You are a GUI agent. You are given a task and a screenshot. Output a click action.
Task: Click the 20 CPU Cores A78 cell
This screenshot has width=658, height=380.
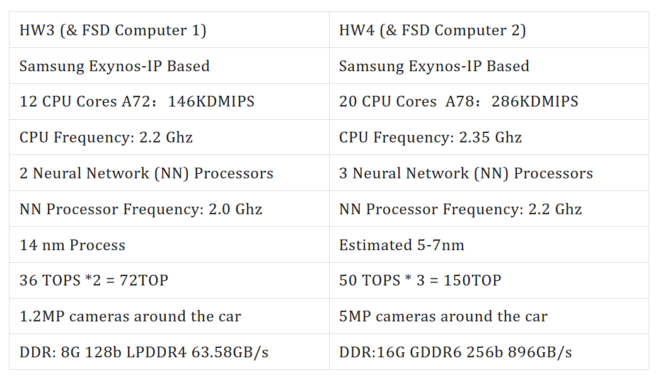pyautogui.click(x=489, y=101)
